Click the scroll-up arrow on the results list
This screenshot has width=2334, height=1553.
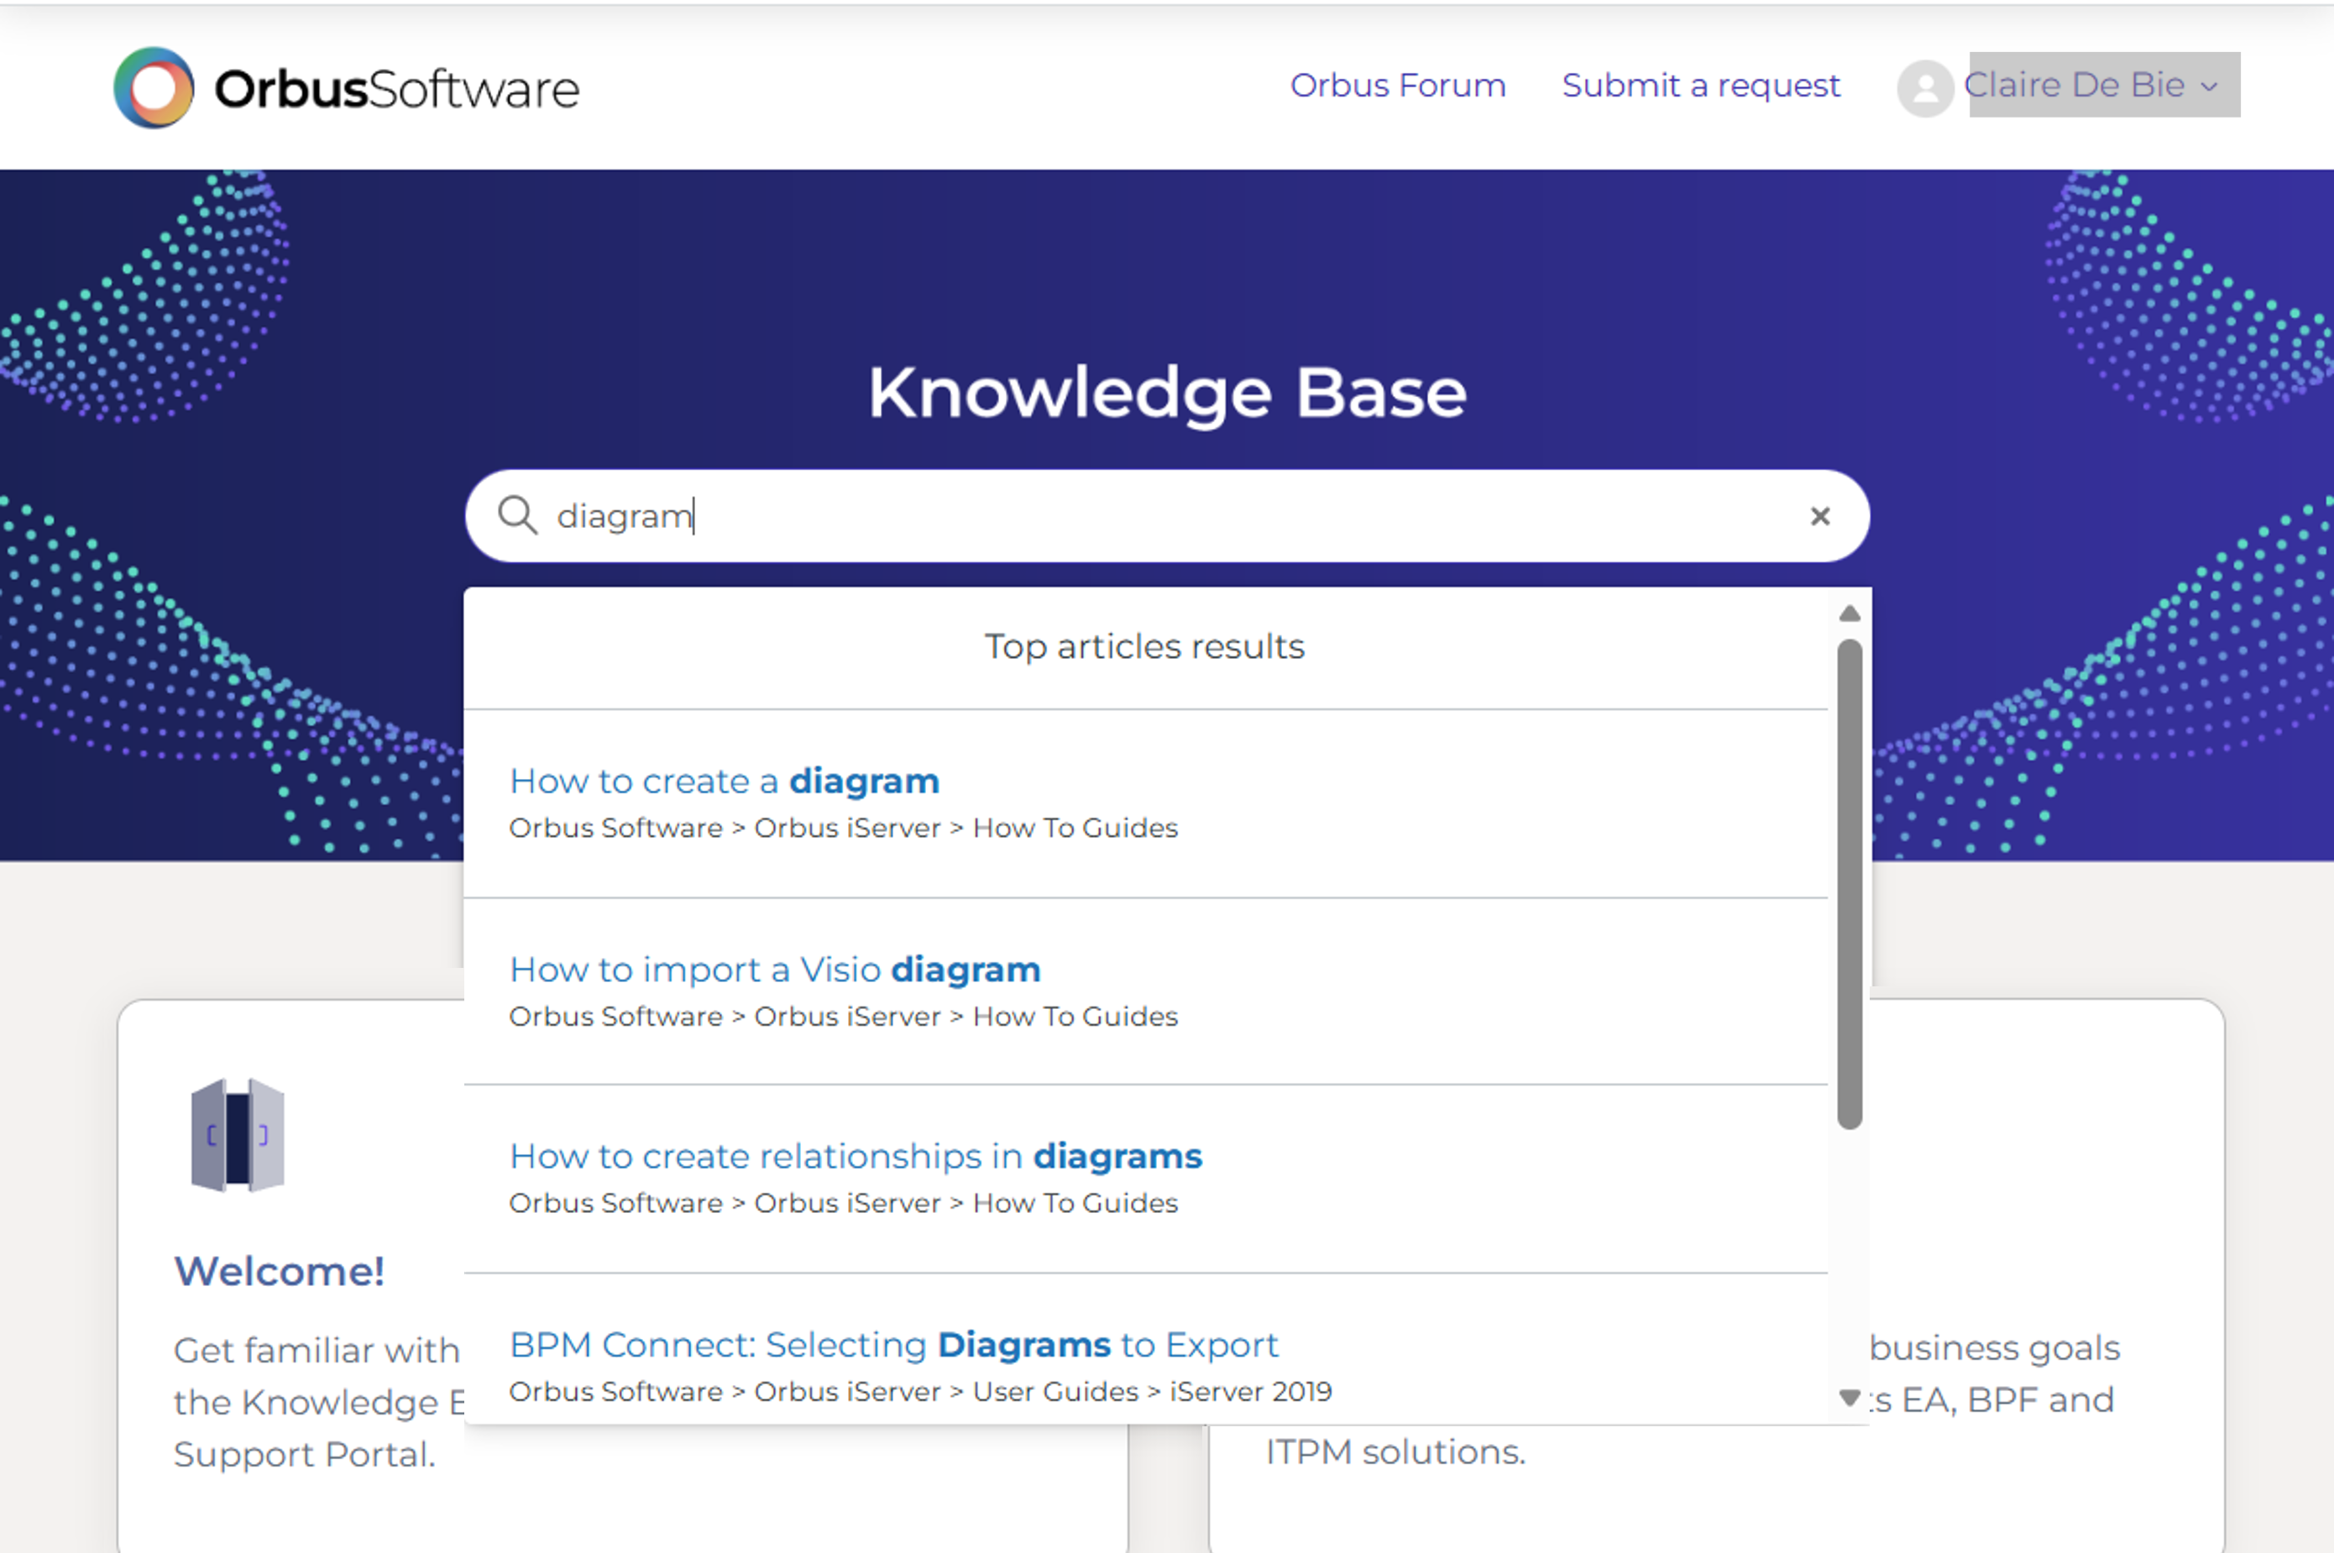(x=1849, y=614)
